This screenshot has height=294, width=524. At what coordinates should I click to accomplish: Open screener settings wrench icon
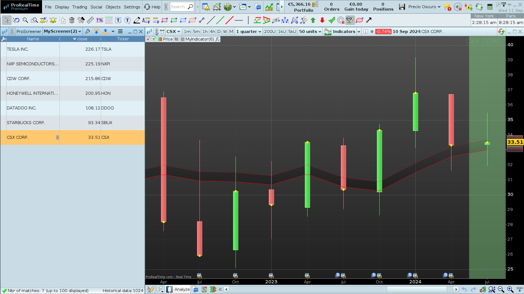click(x=88, y=31)
